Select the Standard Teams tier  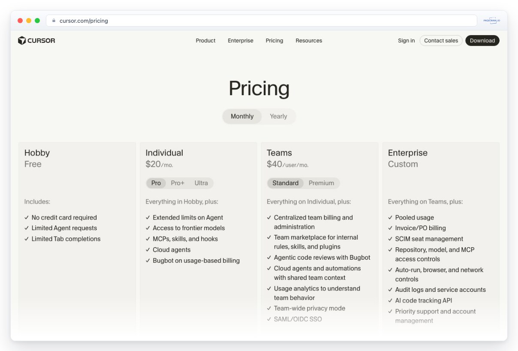tap(285, 183)
